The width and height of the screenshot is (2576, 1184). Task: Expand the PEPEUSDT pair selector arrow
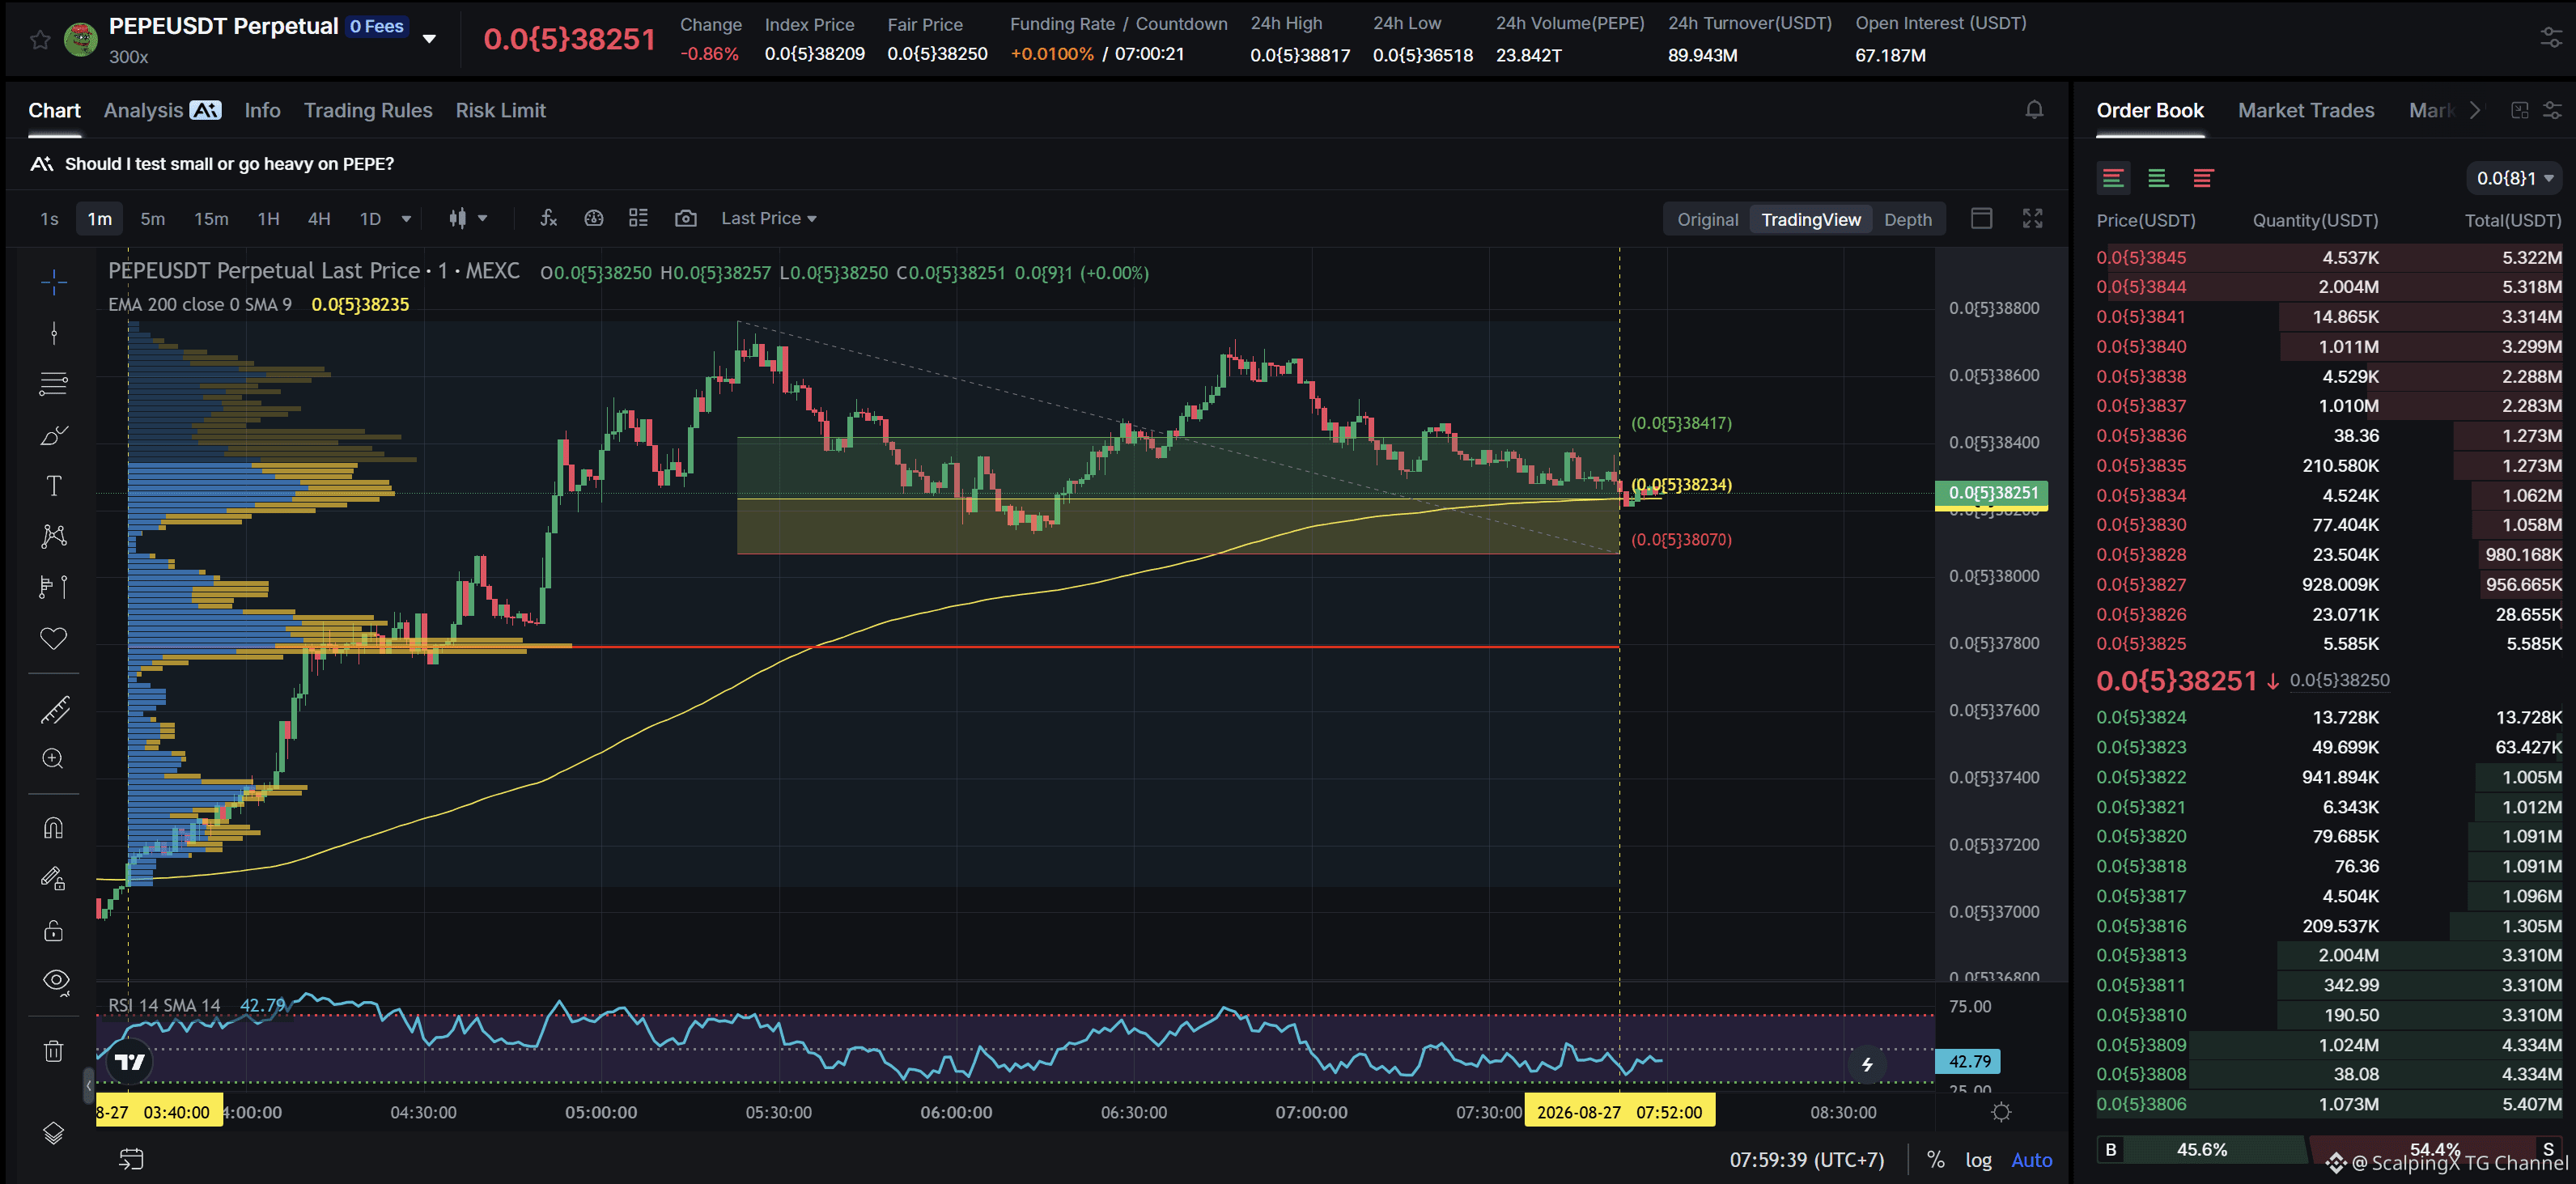(429, 39)
